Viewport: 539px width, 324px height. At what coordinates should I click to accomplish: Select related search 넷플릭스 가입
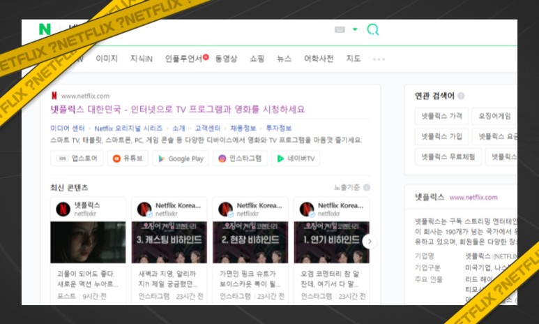pyautogui.click(x=441, y=136)
